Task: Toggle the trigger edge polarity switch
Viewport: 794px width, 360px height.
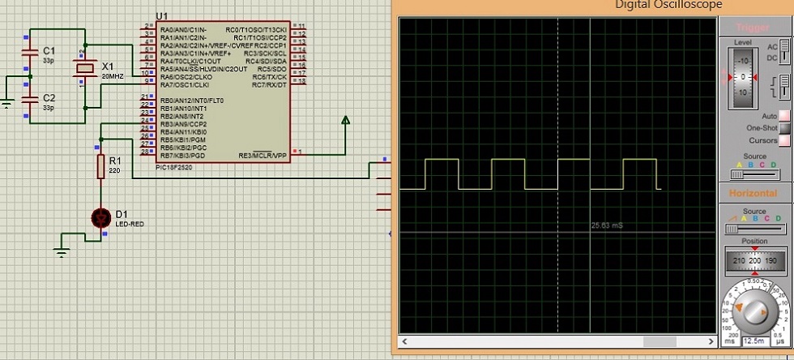Action: click(x=783, y=86)
